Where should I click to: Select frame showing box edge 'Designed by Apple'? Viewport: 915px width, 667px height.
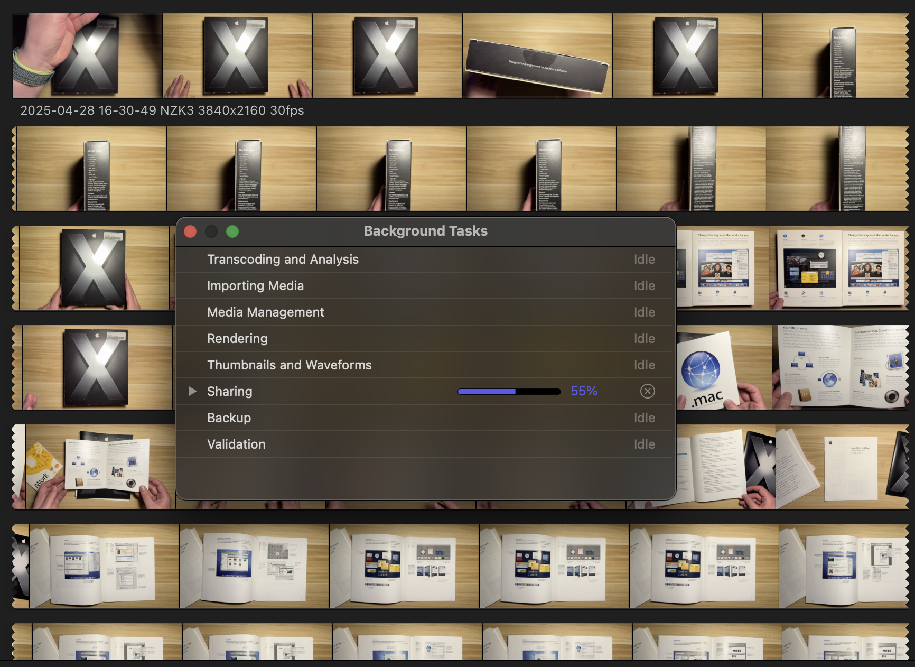(x=537, y=55)
